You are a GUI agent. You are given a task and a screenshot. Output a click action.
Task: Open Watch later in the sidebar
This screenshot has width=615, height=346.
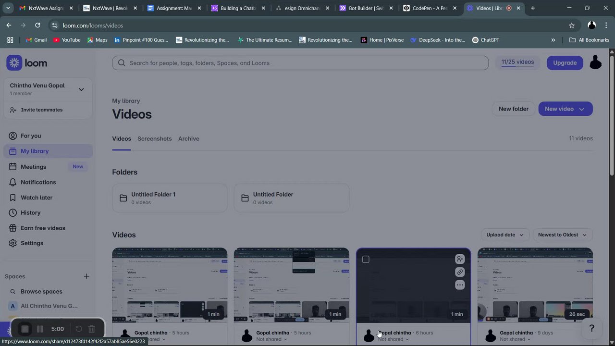click(x=48, y=198)
